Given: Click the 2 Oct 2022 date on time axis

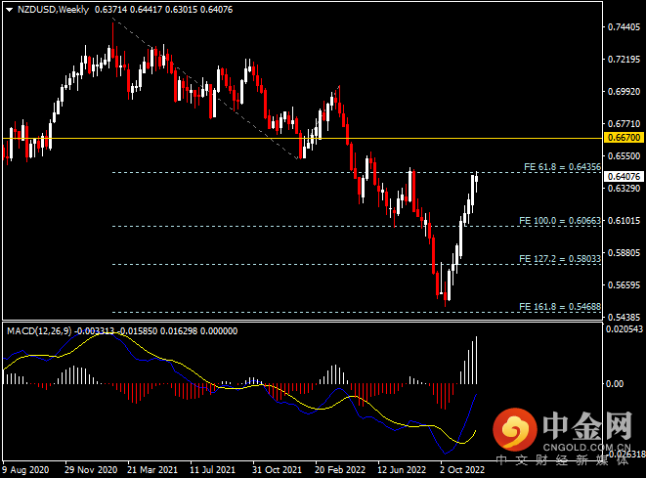Looking at the screenshot, I should pos(458,468).
